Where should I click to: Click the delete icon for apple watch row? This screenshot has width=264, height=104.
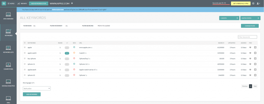[x=255, y=53]
